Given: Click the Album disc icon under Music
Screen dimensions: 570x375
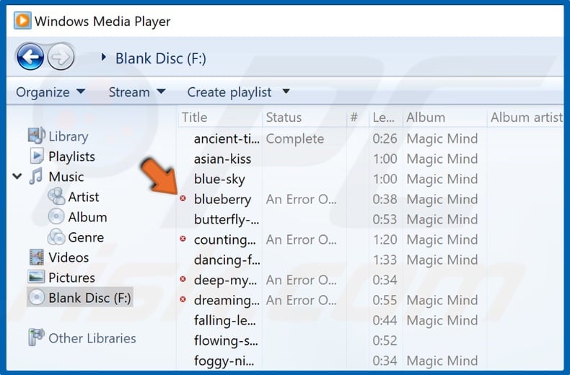Looking at the screenshot, I should (x=56, y=216).
